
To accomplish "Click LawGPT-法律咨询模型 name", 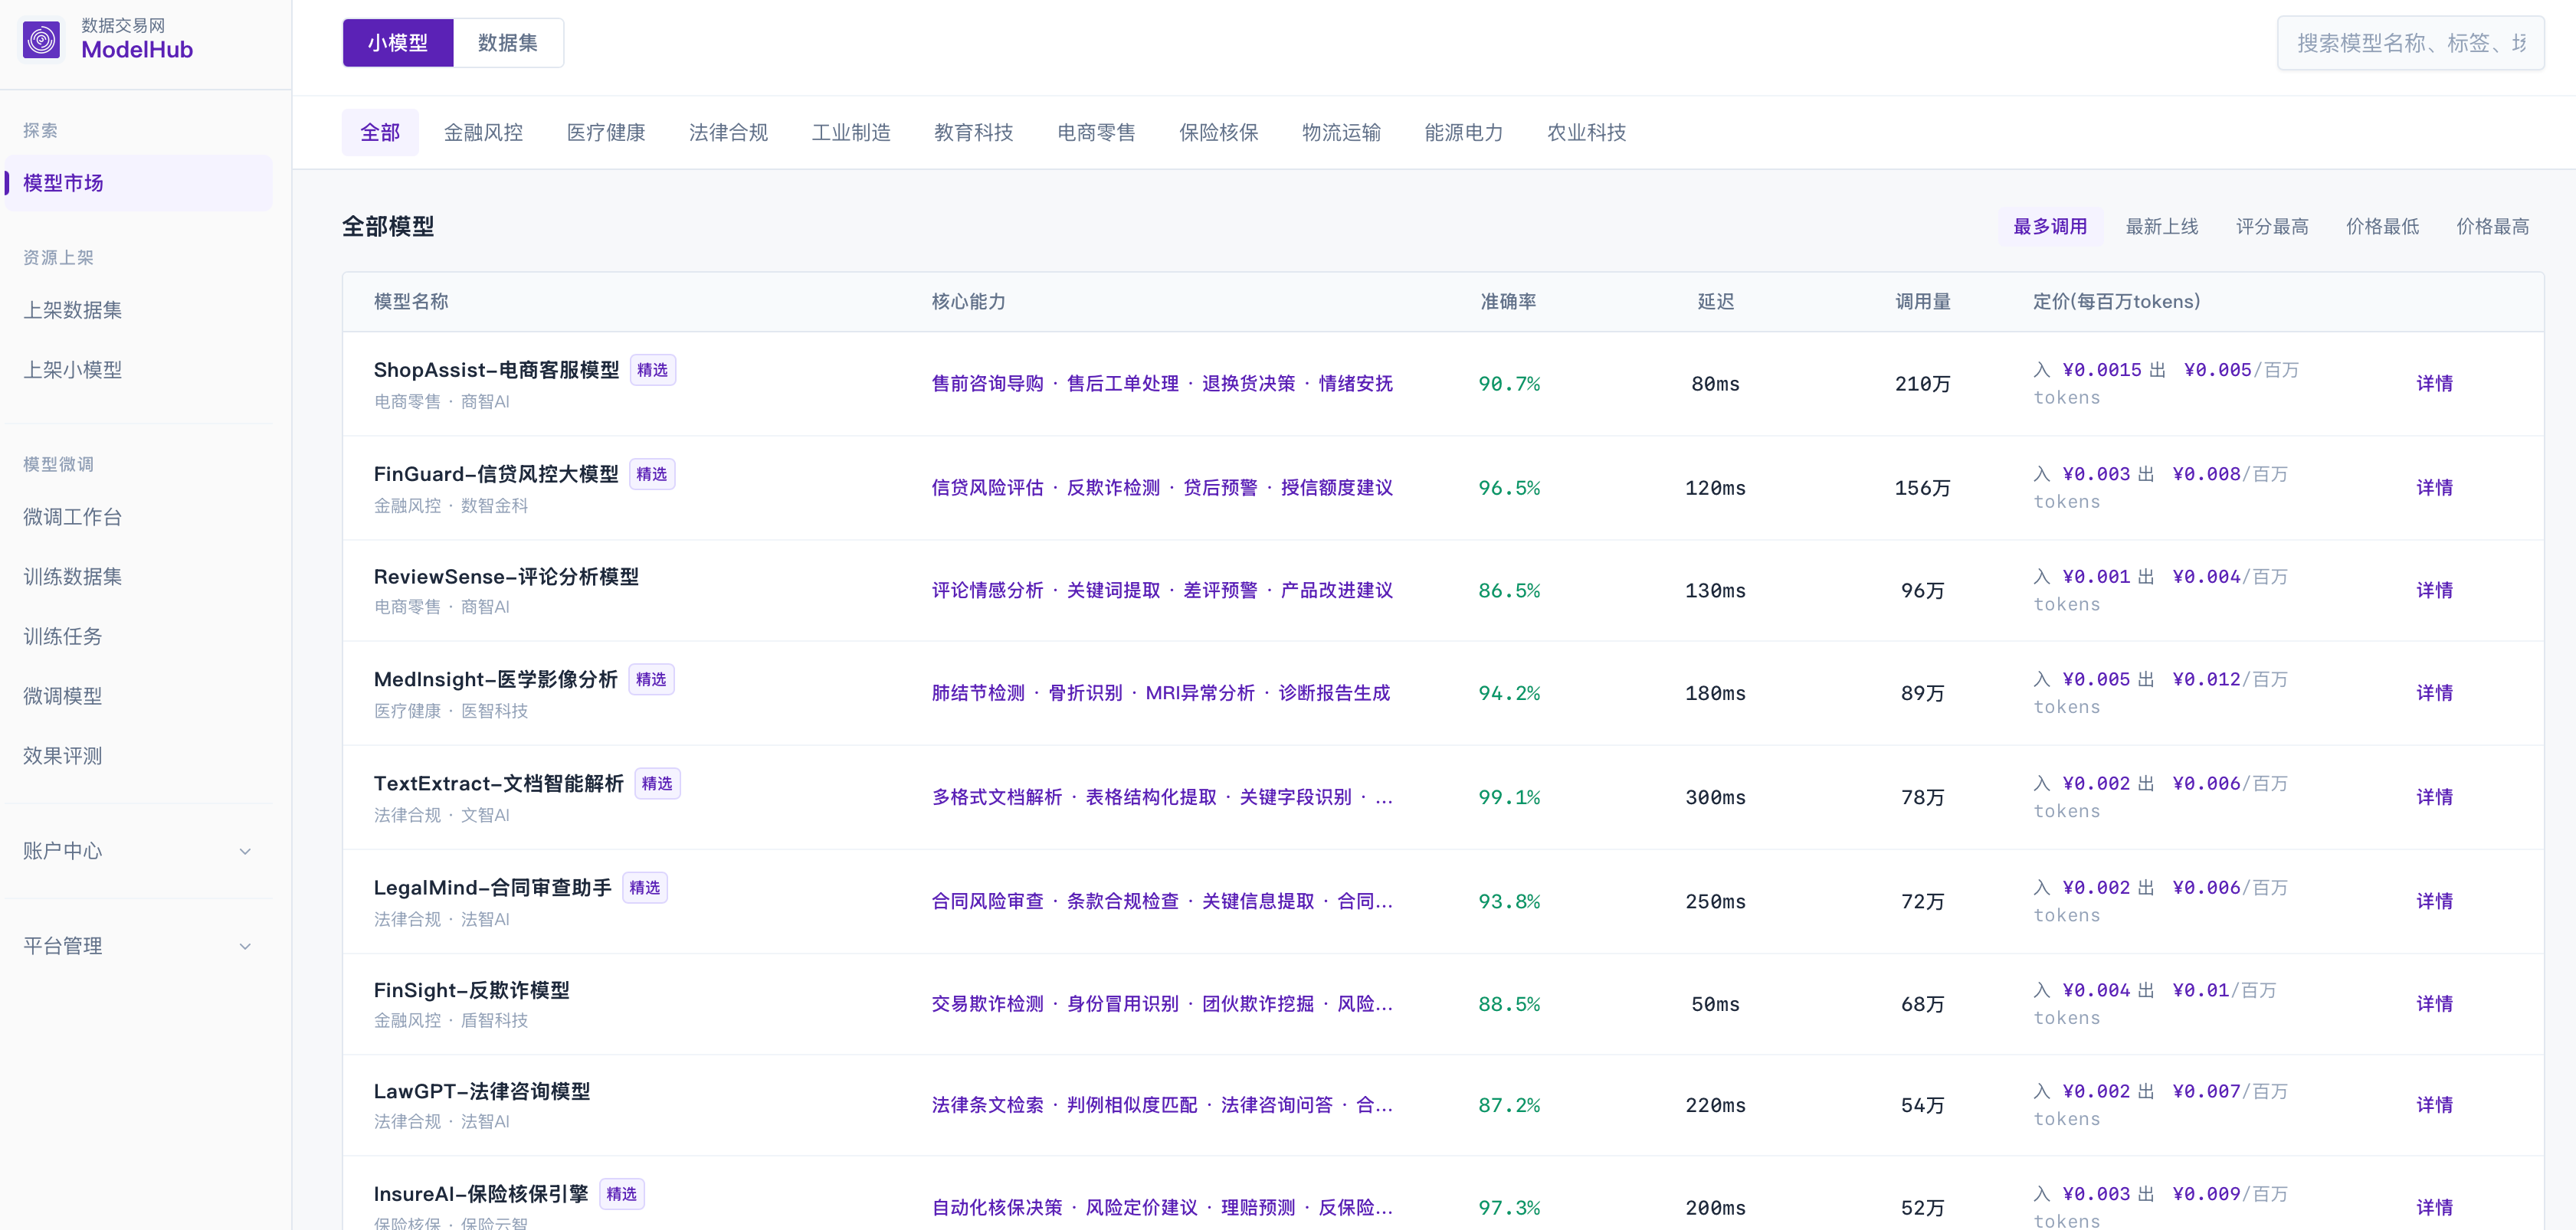I will 482,1091.
